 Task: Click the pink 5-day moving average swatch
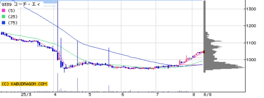[3, 11]
